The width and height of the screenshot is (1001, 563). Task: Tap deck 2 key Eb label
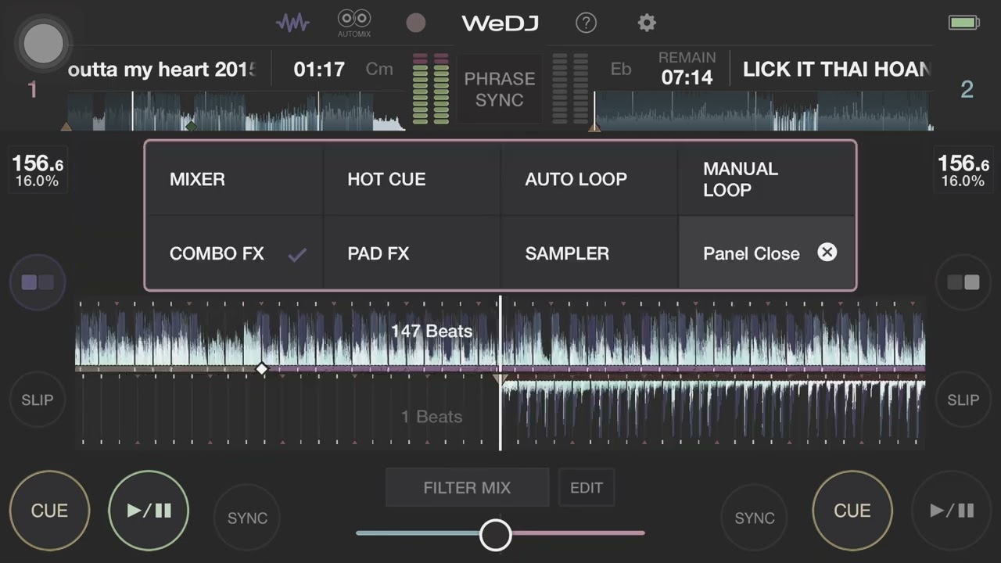(x=621, y=70)
